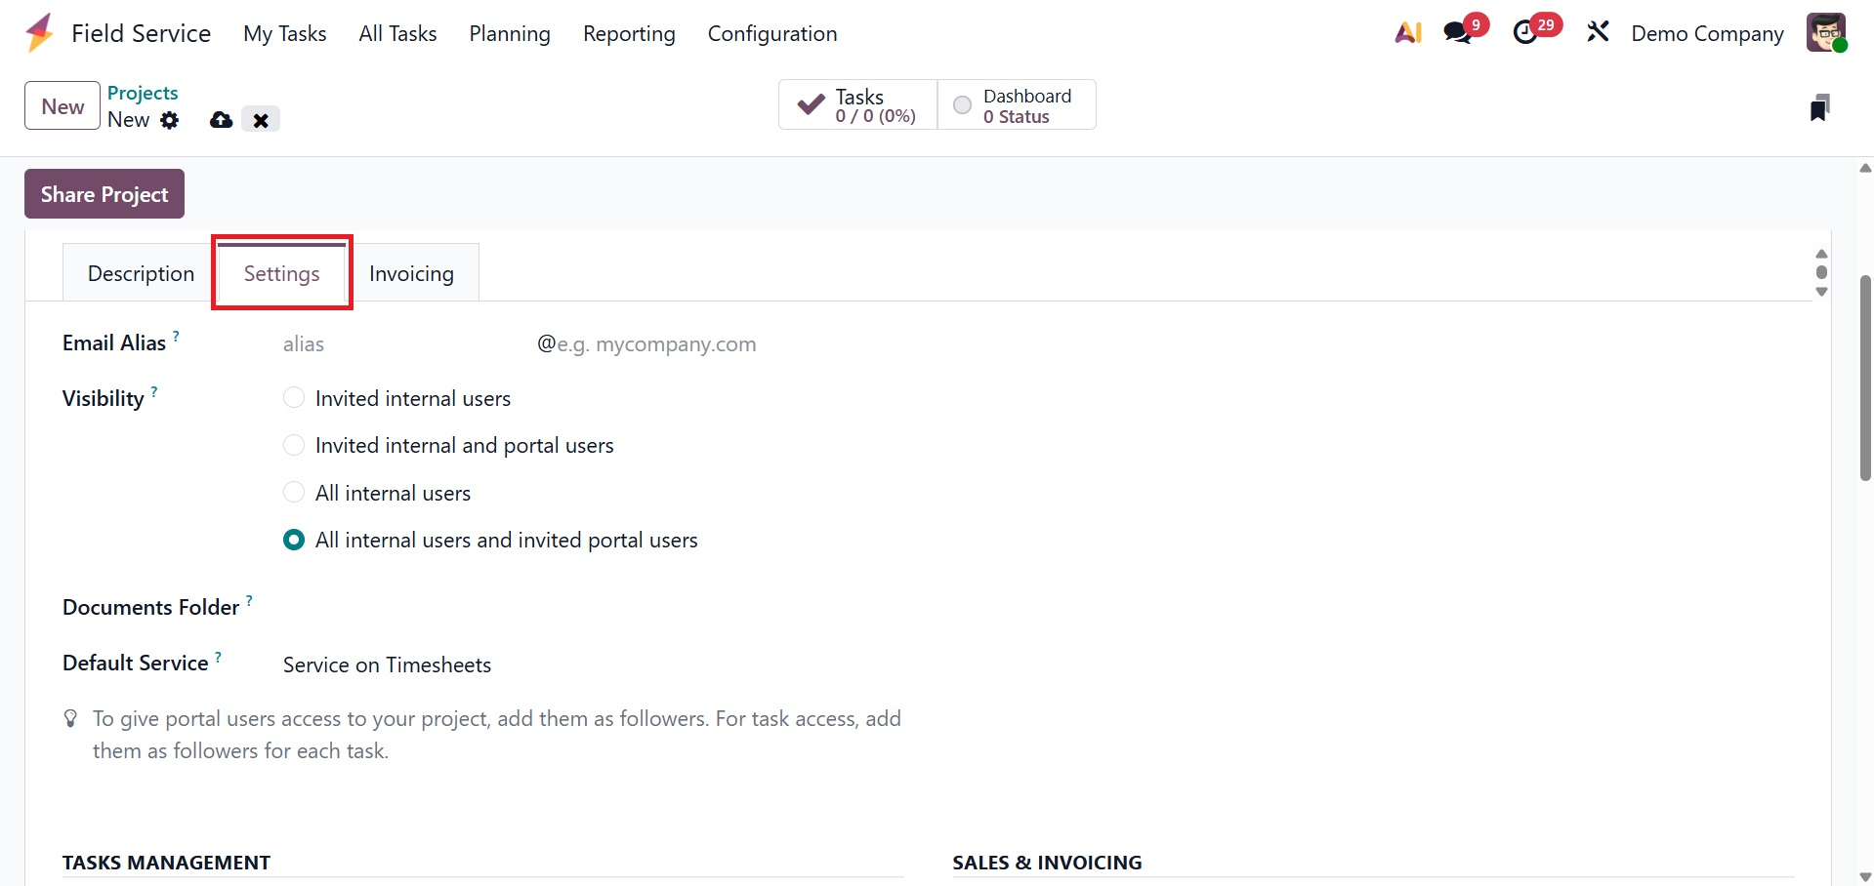Open the Tasks stat button

[857, 105]
